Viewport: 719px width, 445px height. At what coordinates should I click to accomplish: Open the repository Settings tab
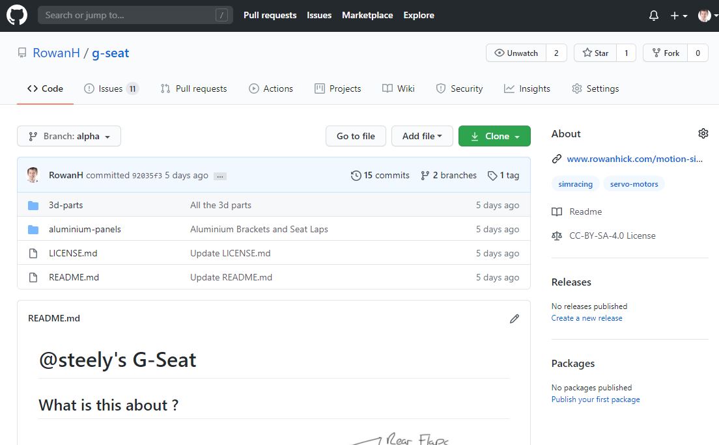tap(595, 89)
